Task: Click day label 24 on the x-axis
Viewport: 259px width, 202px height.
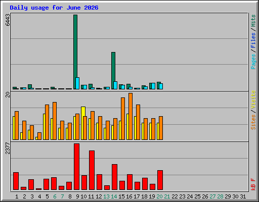Action: (190, 196)
